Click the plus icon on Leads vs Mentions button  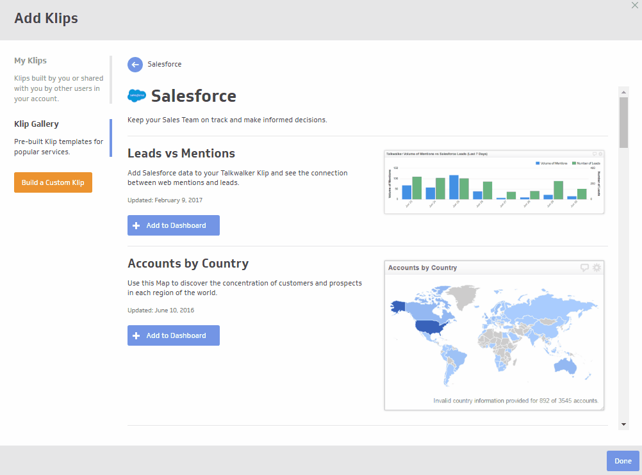136,225
